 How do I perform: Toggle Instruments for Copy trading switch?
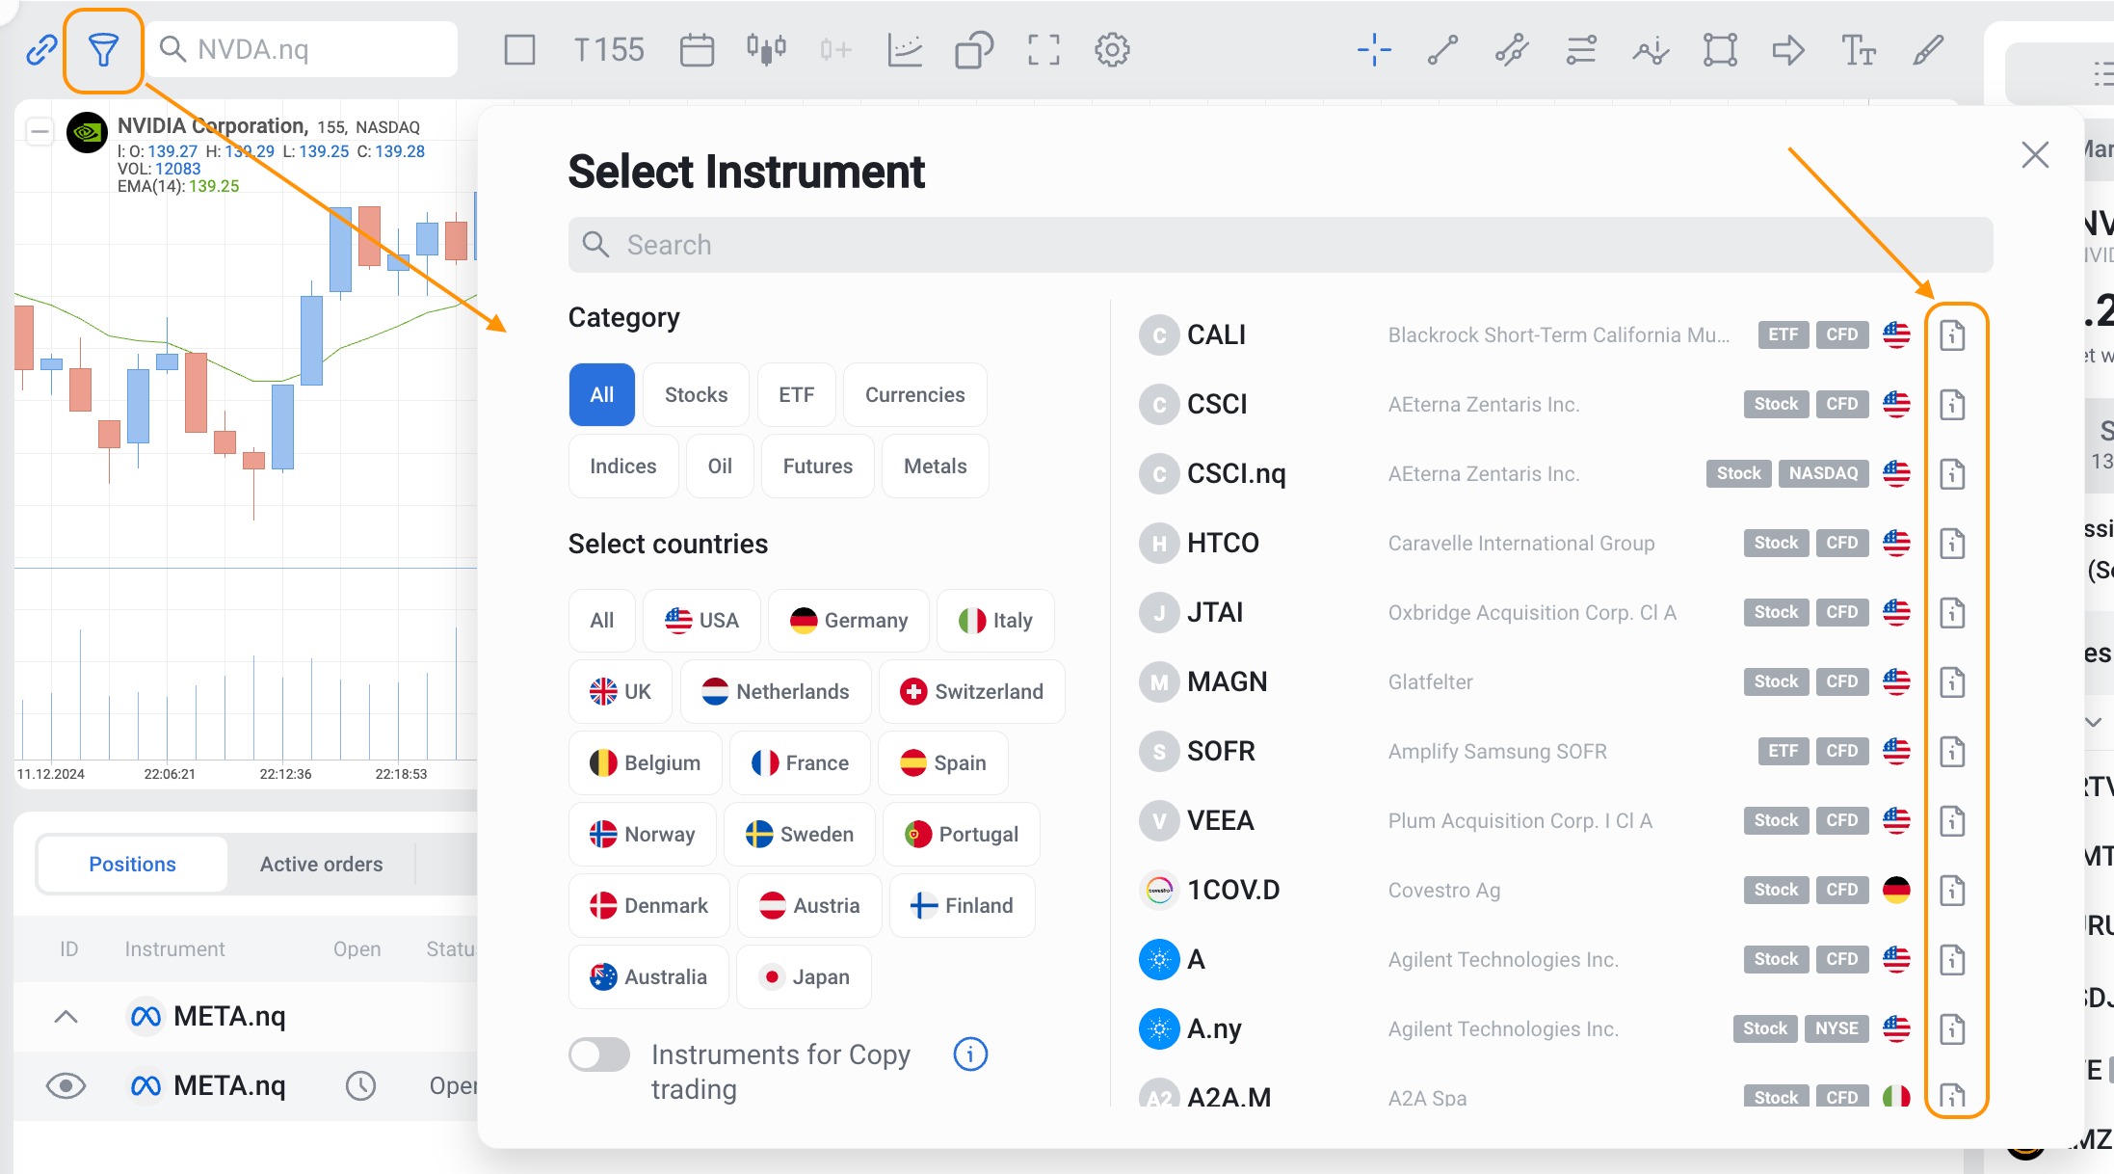point(599,1054)
